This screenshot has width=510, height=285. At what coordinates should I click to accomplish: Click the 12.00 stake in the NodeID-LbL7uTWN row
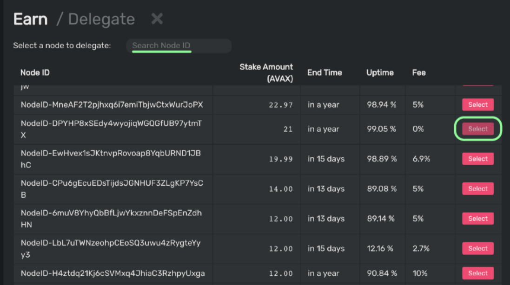tap(281, 249)
